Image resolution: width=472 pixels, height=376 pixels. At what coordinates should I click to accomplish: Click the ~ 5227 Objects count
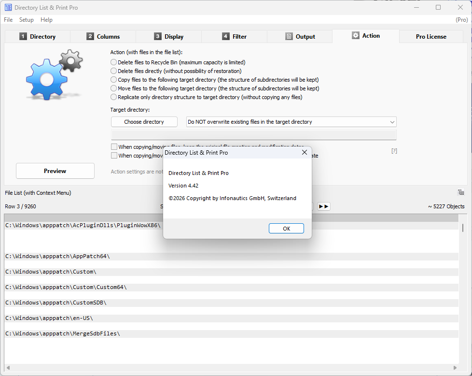(x=446, y=206)
